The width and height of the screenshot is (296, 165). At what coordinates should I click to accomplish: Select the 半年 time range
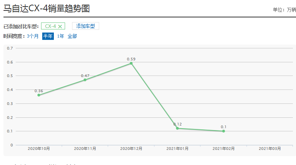48,36
